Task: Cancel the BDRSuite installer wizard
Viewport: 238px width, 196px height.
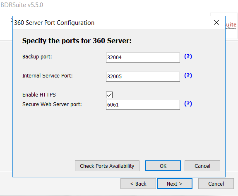Action: click(x=216, y=184)
